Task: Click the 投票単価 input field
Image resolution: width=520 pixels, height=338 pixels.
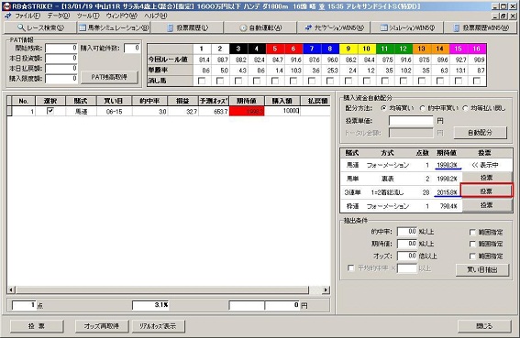Action: point(411,121)
